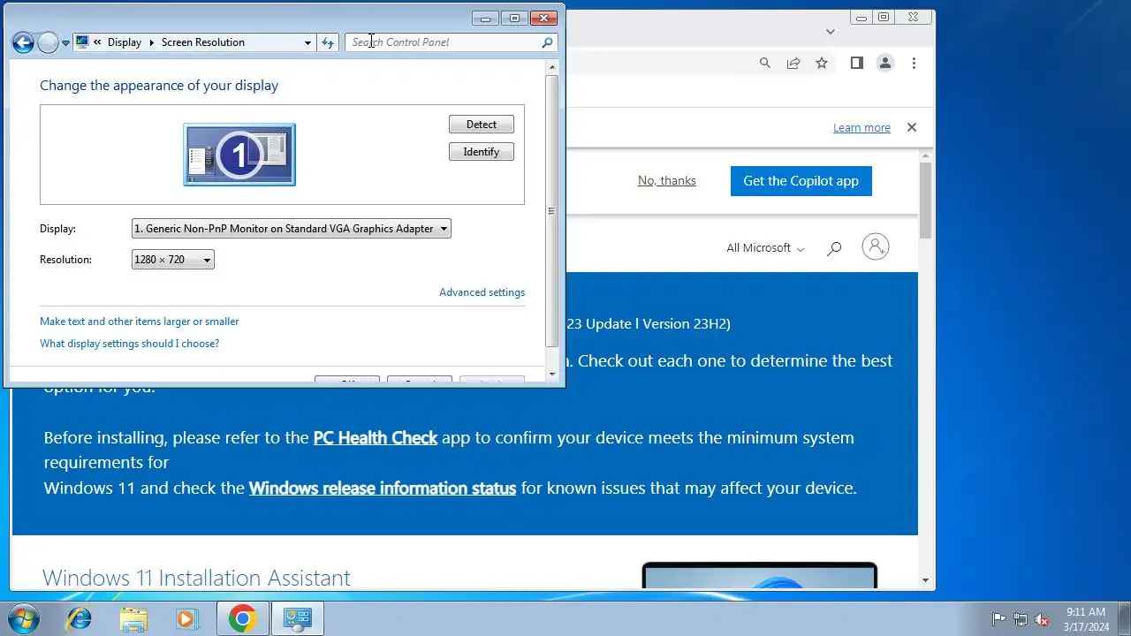
Task: Click the 'Change the appearance of your display' heading
Action: point(159,86)
